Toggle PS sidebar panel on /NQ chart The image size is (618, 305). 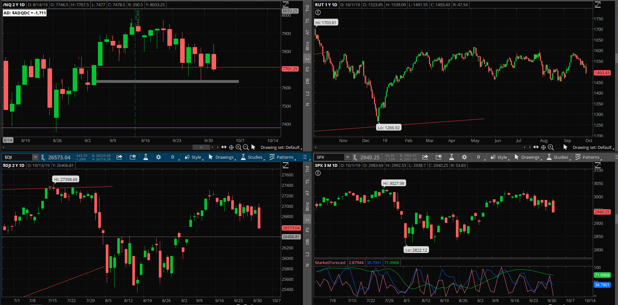click(307, 69)
